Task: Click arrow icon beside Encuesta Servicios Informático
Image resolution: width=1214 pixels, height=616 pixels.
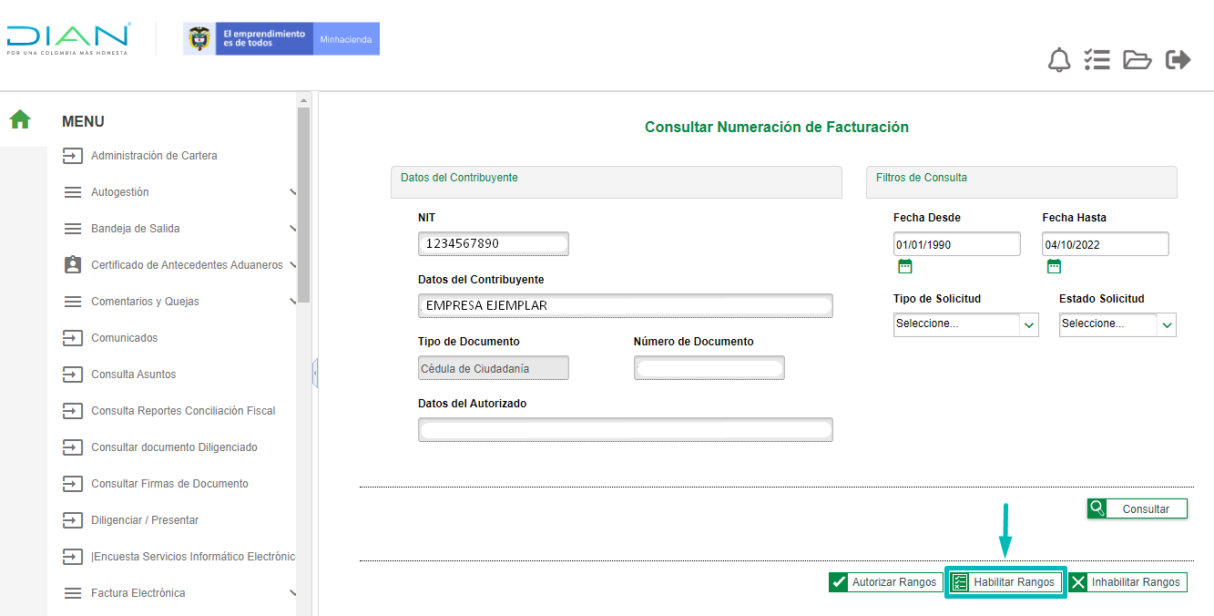Action: [x=73, y=557]
